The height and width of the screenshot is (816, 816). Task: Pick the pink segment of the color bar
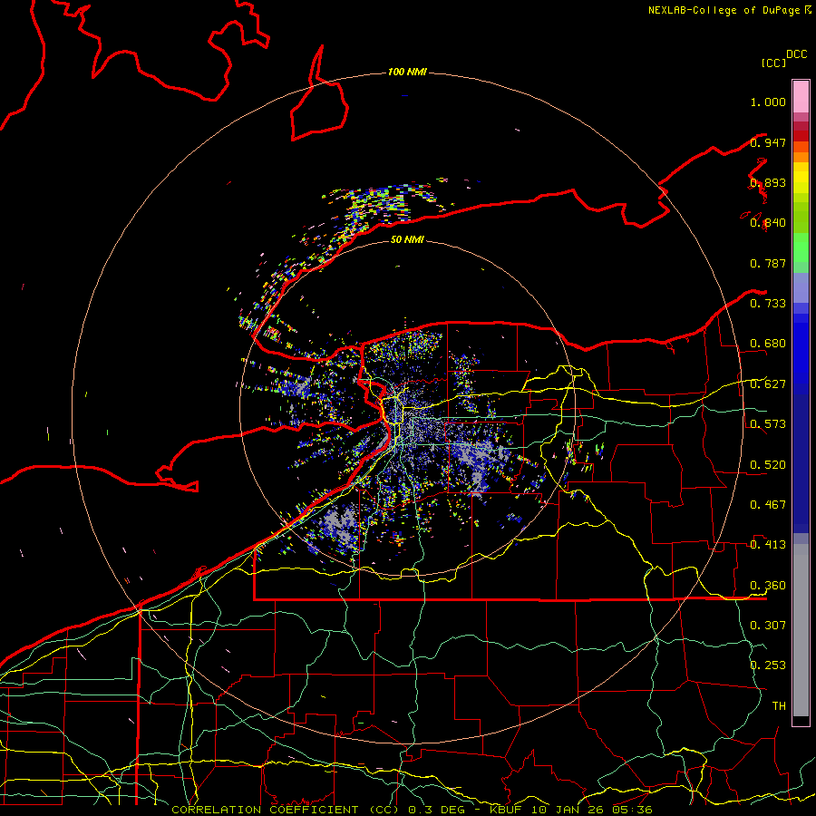pyautogui.click(x=801, y=97)
